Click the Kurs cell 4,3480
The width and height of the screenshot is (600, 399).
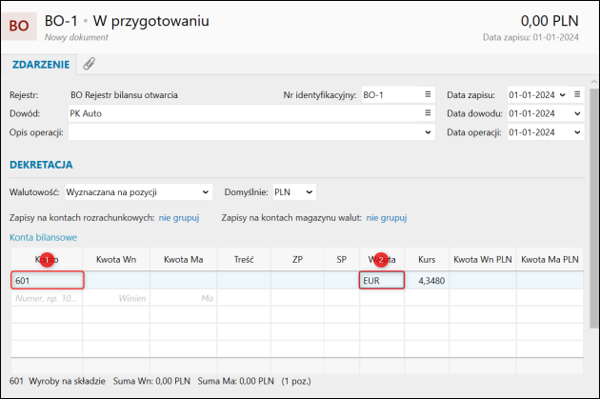pyautogui.click(x=427, y=280)
